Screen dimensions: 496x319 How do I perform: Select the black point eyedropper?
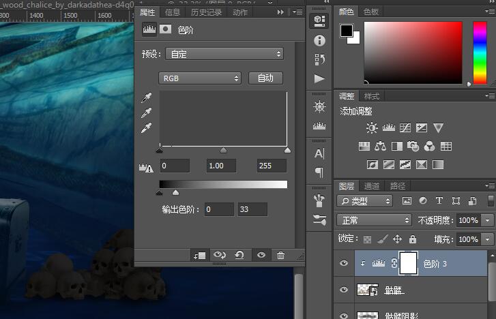point(146,97)
